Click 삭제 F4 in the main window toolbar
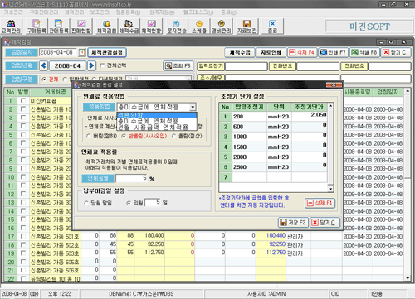The width and height of the screenshot is (415, 299). click(302, 52)
